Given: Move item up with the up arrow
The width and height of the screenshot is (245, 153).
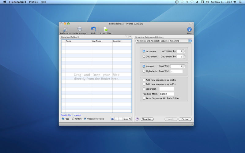Looking at the screenshot, I should 127,37.
